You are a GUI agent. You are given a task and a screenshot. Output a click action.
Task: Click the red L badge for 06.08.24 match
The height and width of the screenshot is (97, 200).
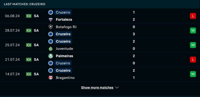(x=193, y=16)
